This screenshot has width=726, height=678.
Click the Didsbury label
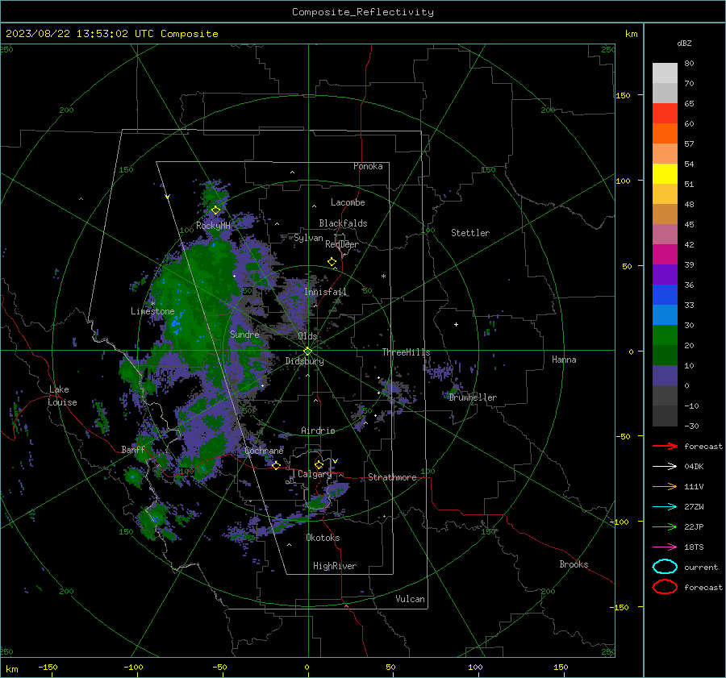point(304,361)
